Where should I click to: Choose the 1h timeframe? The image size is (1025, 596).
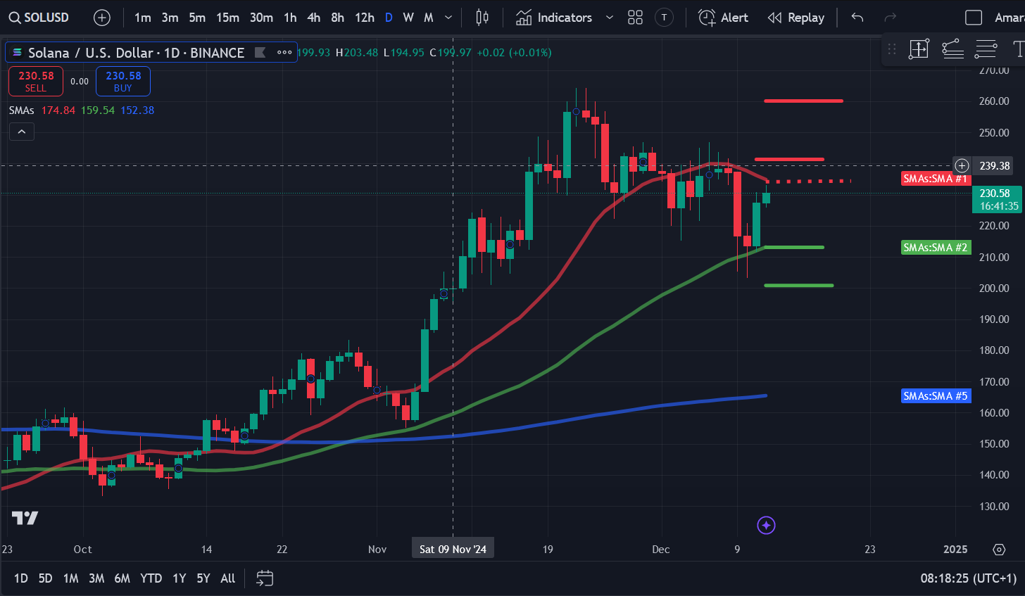coord(290,18)
